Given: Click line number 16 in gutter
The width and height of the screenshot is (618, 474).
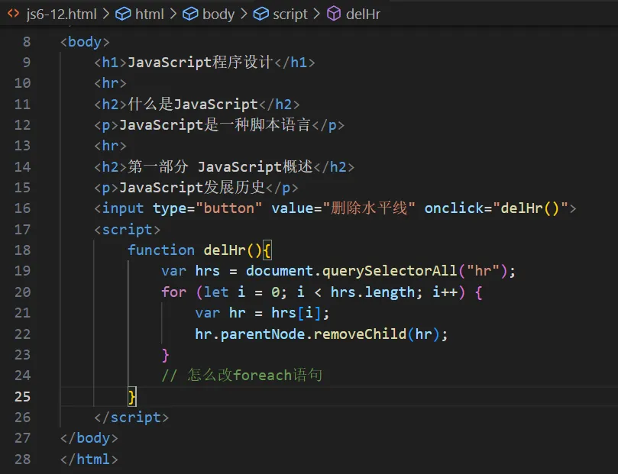Looking at the screenshot, I should (x=22, y=208).
